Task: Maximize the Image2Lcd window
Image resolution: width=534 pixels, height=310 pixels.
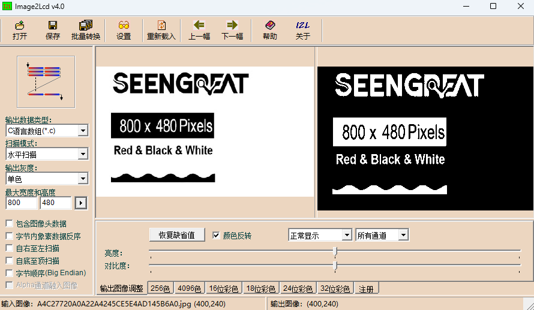Action: coord(493,6)
